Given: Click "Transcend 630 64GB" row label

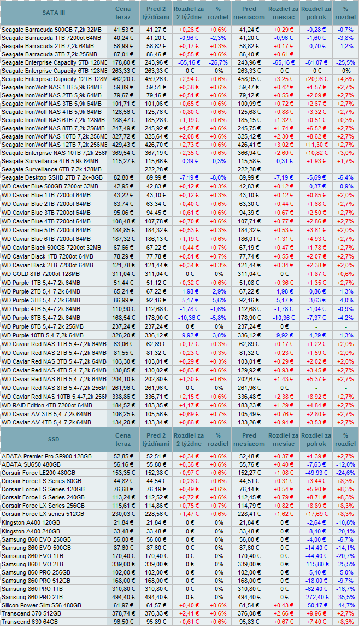Looking at the screenshot, I should coord(30,622).
